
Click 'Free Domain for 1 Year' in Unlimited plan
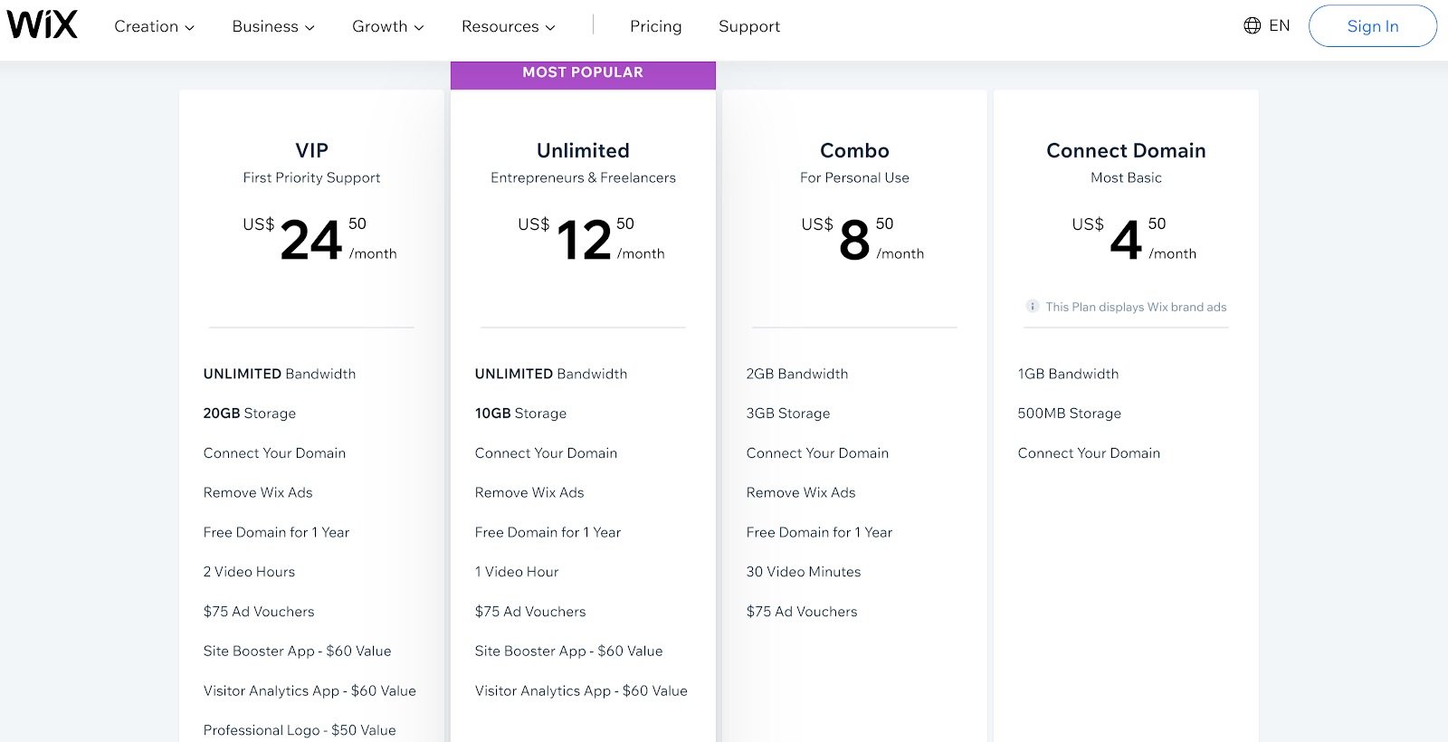(x=548, y=532)
